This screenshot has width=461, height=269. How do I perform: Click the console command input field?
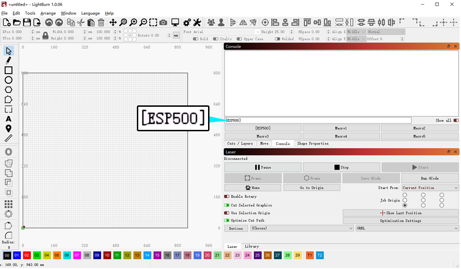point(318,120)
